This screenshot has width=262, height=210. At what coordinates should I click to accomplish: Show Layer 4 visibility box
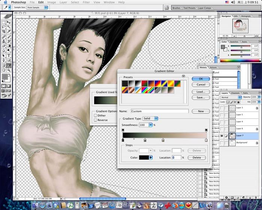pyautogui.click(x=222, y=122)
